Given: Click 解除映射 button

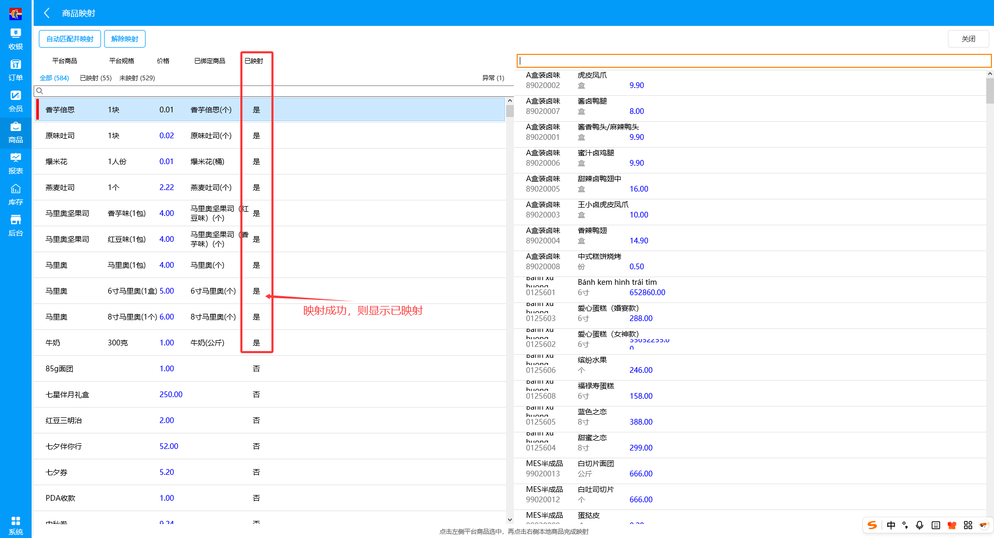Looking at the screenshot, I should click(125, 39).
